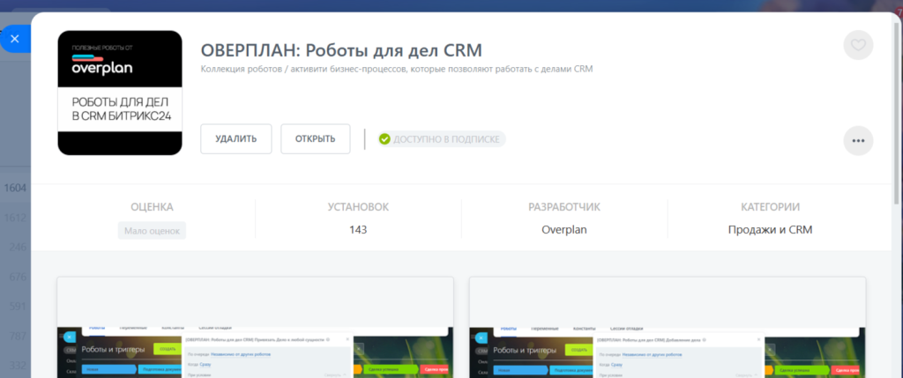Click the green checkmark subscription icon
Image resolution: width=903 pixels, height=378 pixels.
[x=384, y=139]
